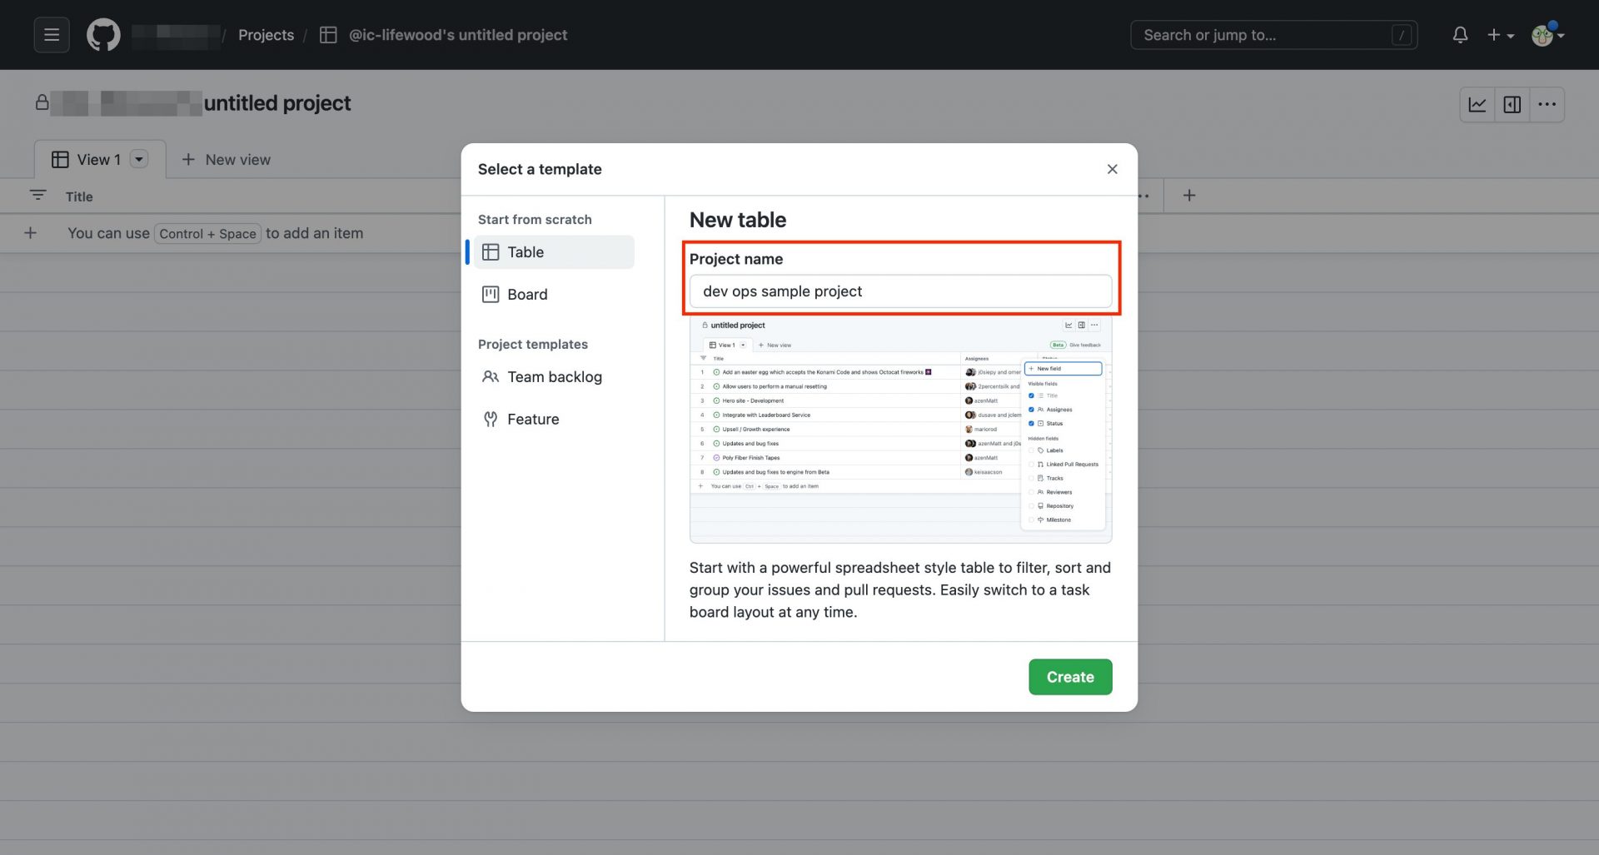Choose the Team backlog template
The height and width of the screenshot is (855, 1599).
(554, 377)
